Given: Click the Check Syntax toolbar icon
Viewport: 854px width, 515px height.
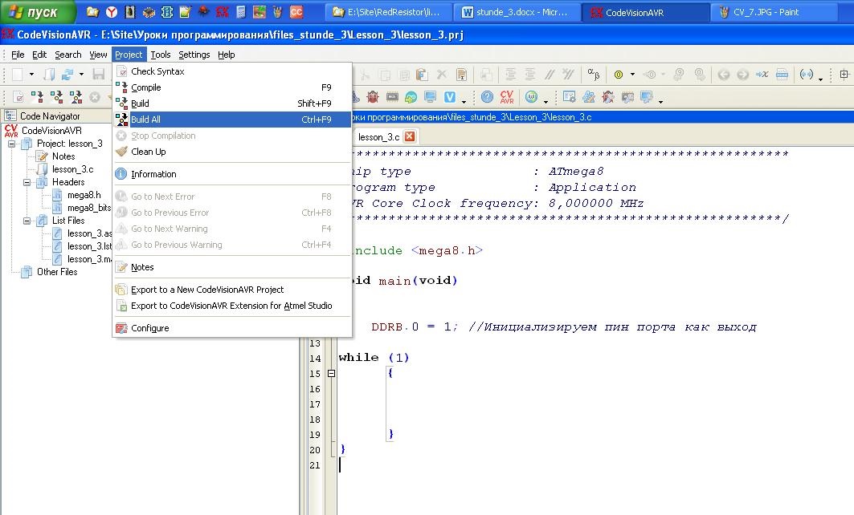Looking at the screenshot, I should [18, 97].
